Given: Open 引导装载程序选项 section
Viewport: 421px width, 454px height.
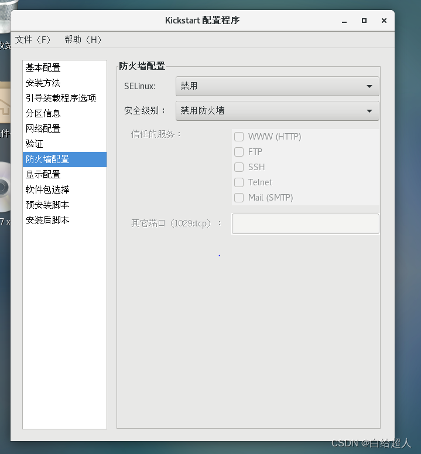Looking at the screenshot, I should (65, 99).
